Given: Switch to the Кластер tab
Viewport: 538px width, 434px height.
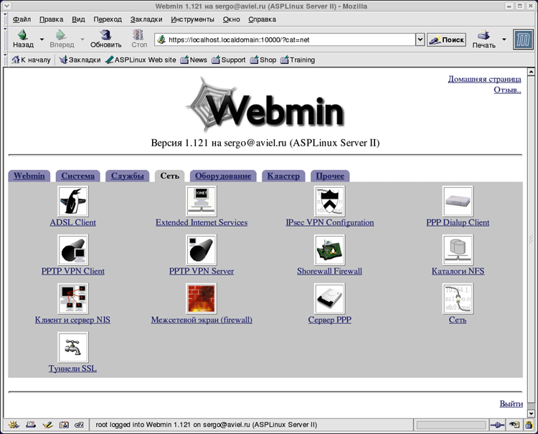Looking at the screenshot, I should click(x=283, y=176).
